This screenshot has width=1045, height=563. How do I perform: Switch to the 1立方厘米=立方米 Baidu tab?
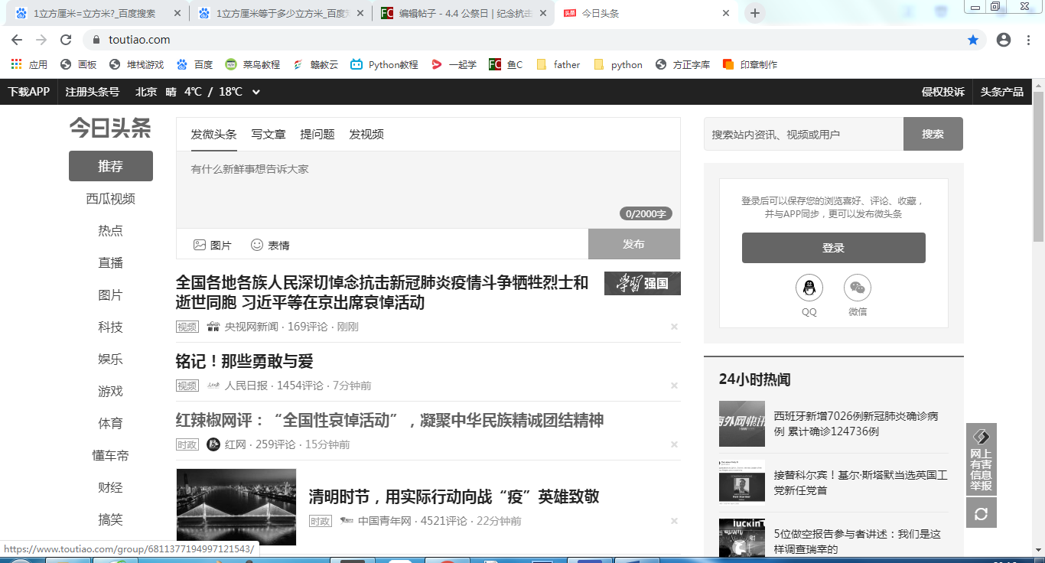coord(99,14)
